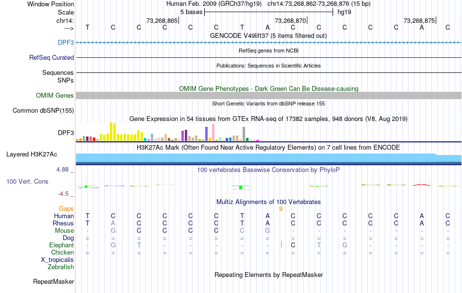This screenshot has width=462, height=293.
Task: Click the red PhyloP conservation peak
Action: (422, 185)
